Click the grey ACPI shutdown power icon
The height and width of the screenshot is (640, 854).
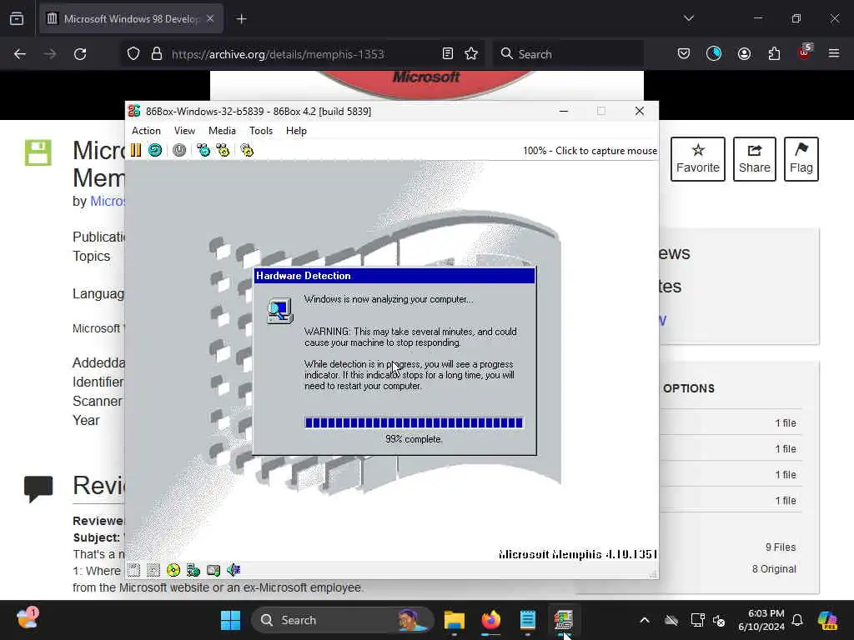(x=179, y=150)
